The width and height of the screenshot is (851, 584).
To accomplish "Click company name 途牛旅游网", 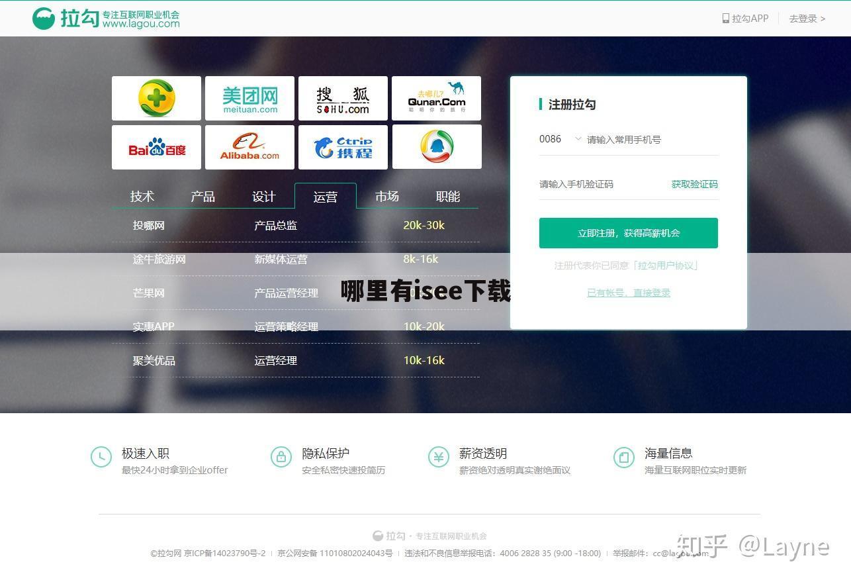I will [x=159, y=259].
